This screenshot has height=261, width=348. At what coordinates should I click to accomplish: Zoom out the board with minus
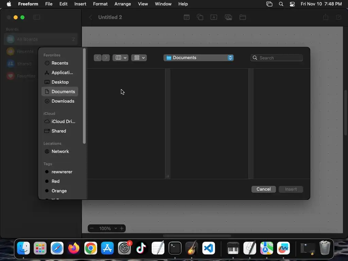pyautogui.click(x=92, y=228)
